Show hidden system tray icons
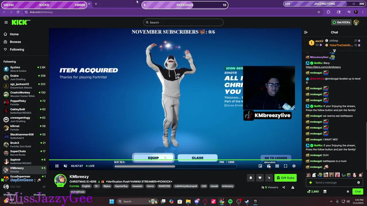The image size is (367, 206). click(331, 201)
